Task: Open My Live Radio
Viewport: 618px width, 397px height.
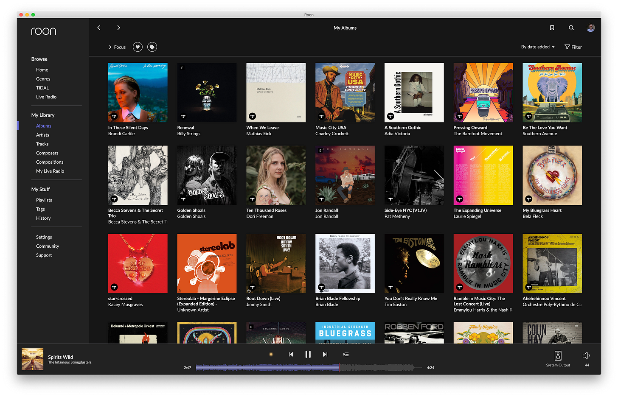Action: click(x=50, y=171)
